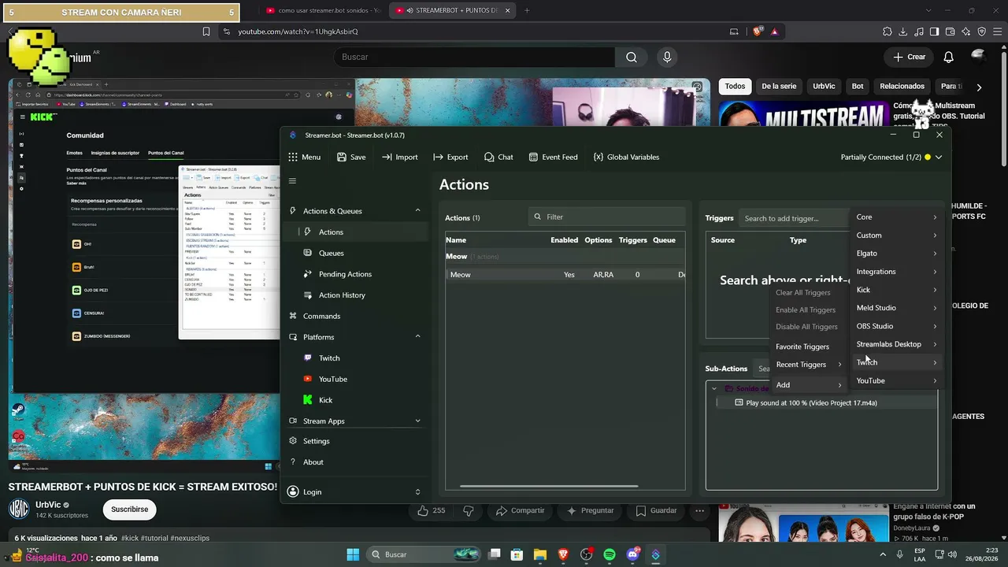1008x567 pixels.
Task: Select the Meow action row
Action: tap(565, 275)
